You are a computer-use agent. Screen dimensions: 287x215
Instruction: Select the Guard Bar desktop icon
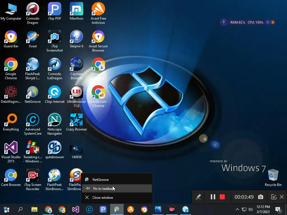pos(11,39)
